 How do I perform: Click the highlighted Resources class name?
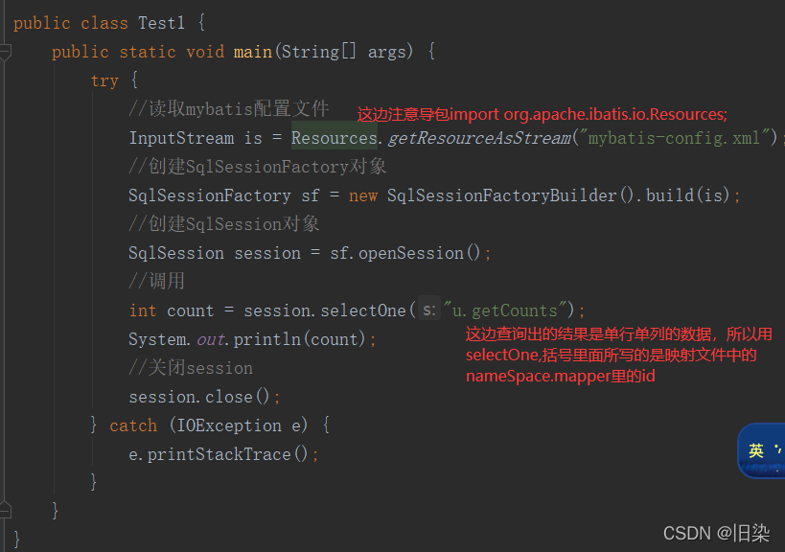click(x=334, y=138)
